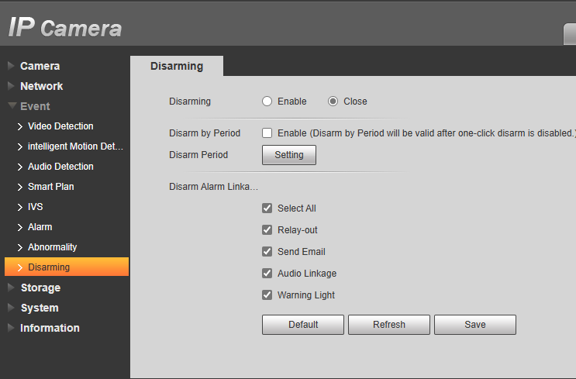Image resolution: width=576 pixels, height=379 pixels.
Task: Uncheck the Select All checkbox
Action: coord(267,208)
